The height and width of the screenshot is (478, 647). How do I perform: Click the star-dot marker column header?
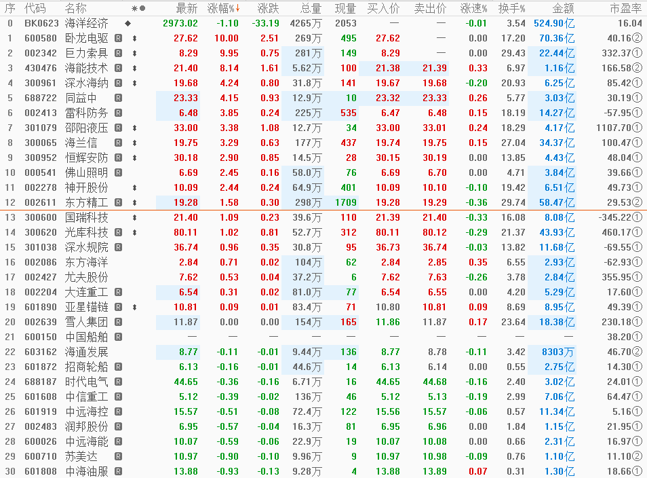(138, 8)
